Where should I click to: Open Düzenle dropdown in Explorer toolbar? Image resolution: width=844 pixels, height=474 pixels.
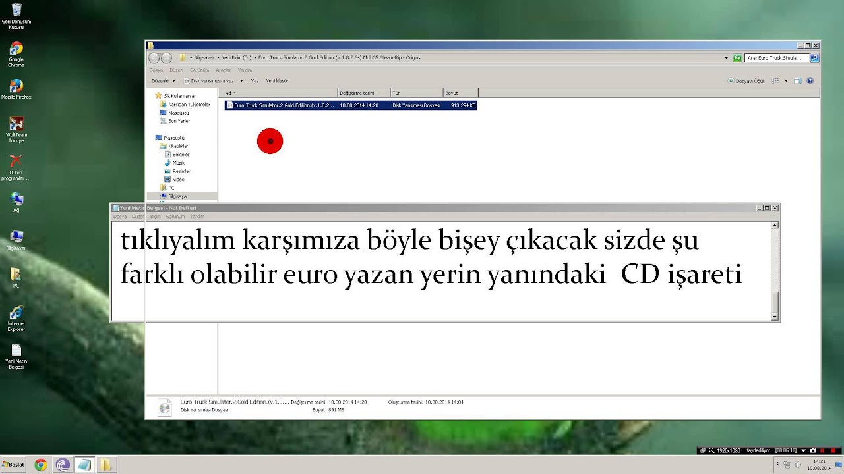click(164, 81)
